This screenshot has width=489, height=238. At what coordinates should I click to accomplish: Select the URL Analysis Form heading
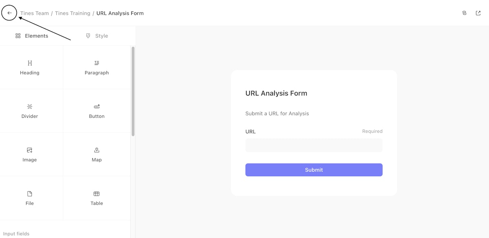pyautogui.click(x=276, y=93)
